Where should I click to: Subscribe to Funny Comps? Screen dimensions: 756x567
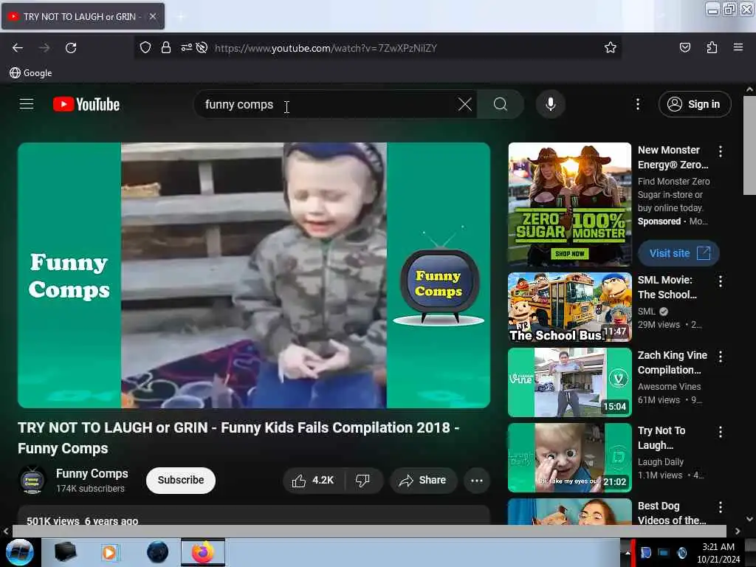point(180,480)
